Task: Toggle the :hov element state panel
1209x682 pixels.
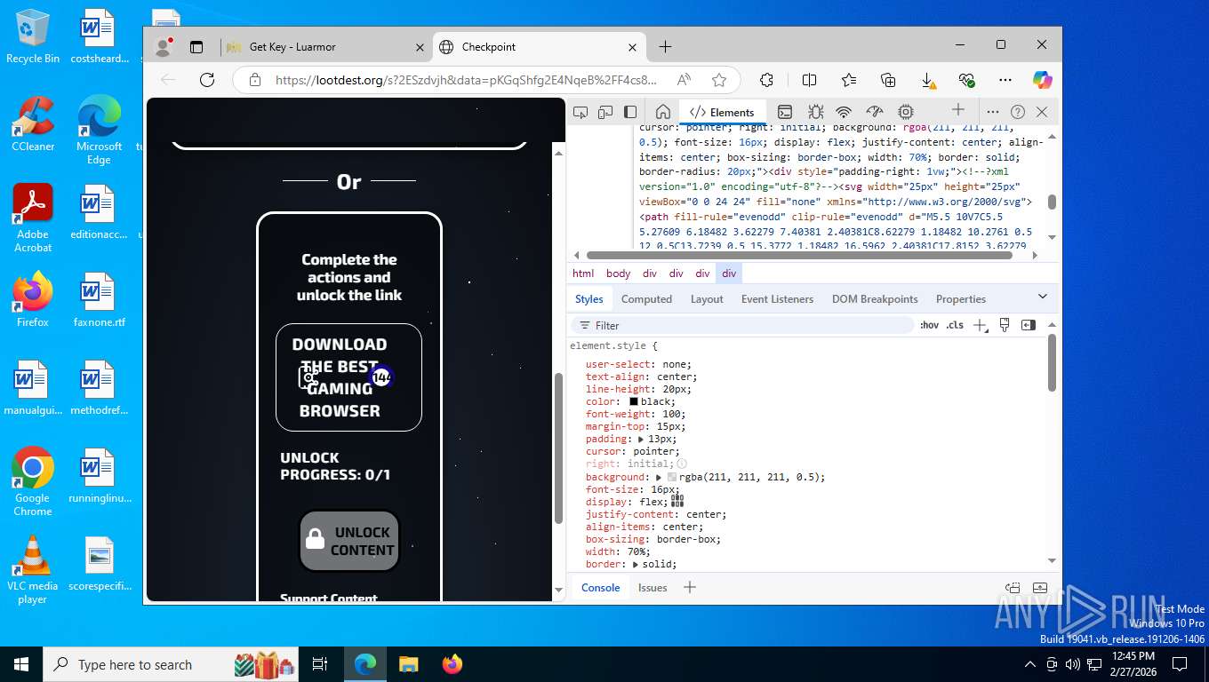Action: coord(929,325)
